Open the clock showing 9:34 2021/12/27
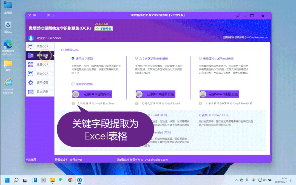 click(281, 180)
